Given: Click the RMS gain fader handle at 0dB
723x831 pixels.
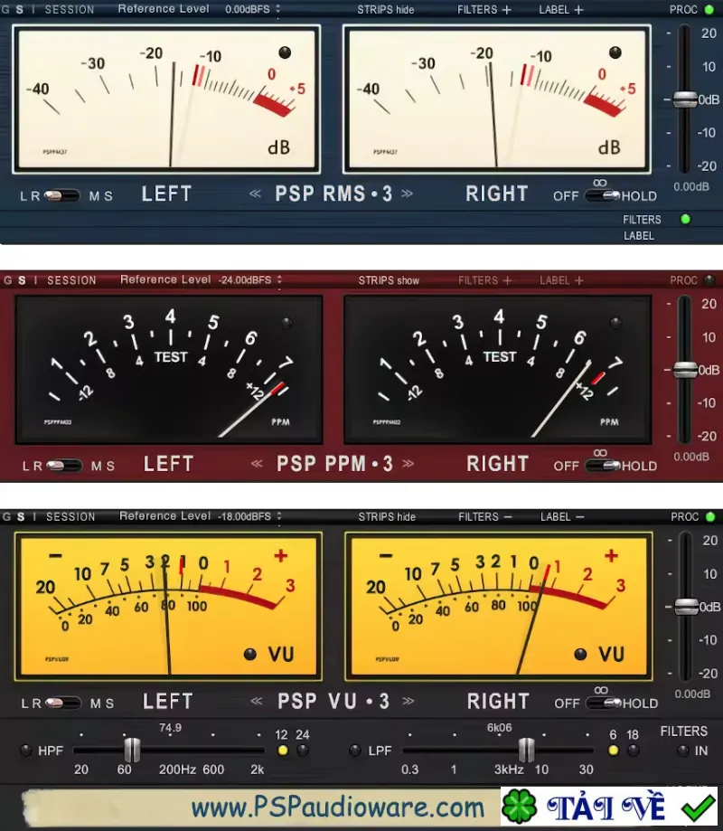Looking at the screenshot, I should tap(685, 99).
